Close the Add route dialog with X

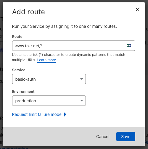138,9
